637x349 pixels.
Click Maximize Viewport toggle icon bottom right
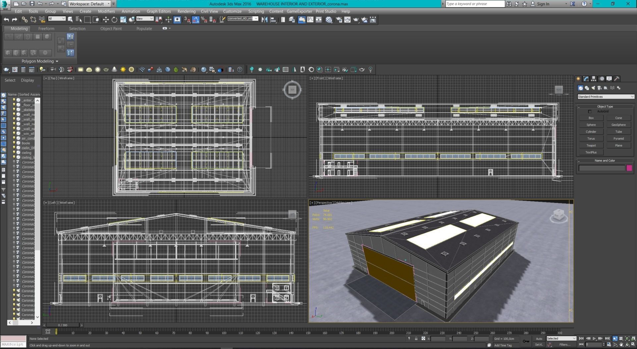pyautogui.click(x=633, y=344)
